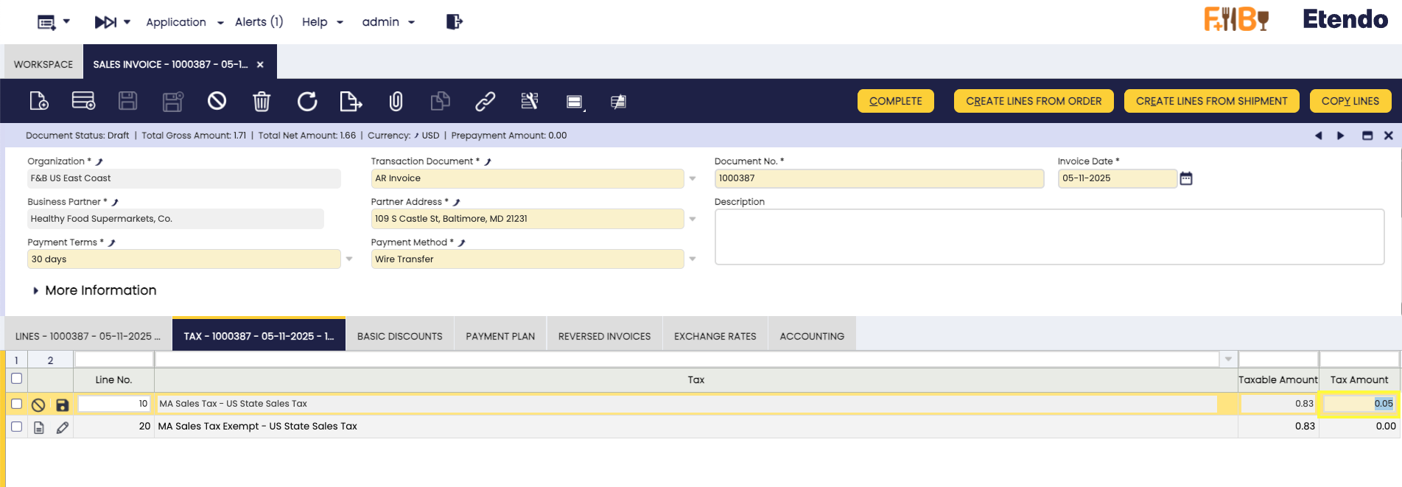
Task: Switch to the Payment Plan tab
Action: click(x=500, y=336)
